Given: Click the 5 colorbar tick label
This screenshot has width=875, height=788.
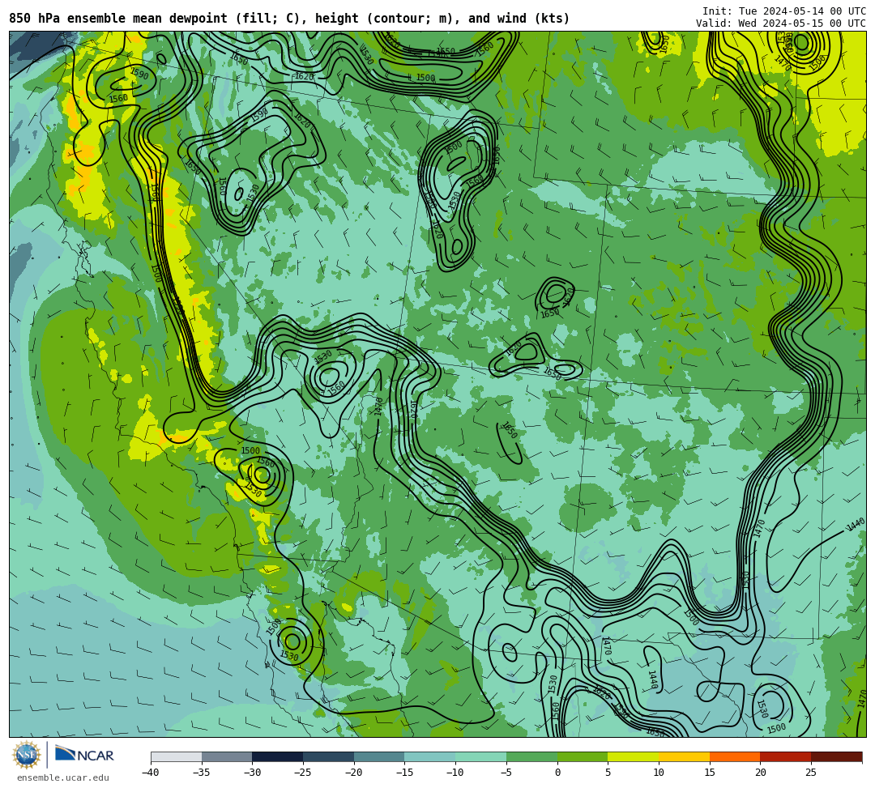Looking at the screenshot, I should (x=608, y=773).
